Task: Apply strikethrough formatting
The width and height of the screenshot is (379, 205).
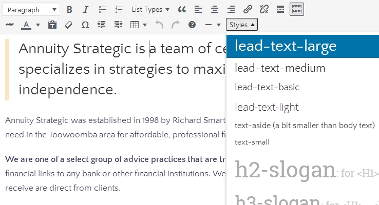Action: click(x=10, y=25)
